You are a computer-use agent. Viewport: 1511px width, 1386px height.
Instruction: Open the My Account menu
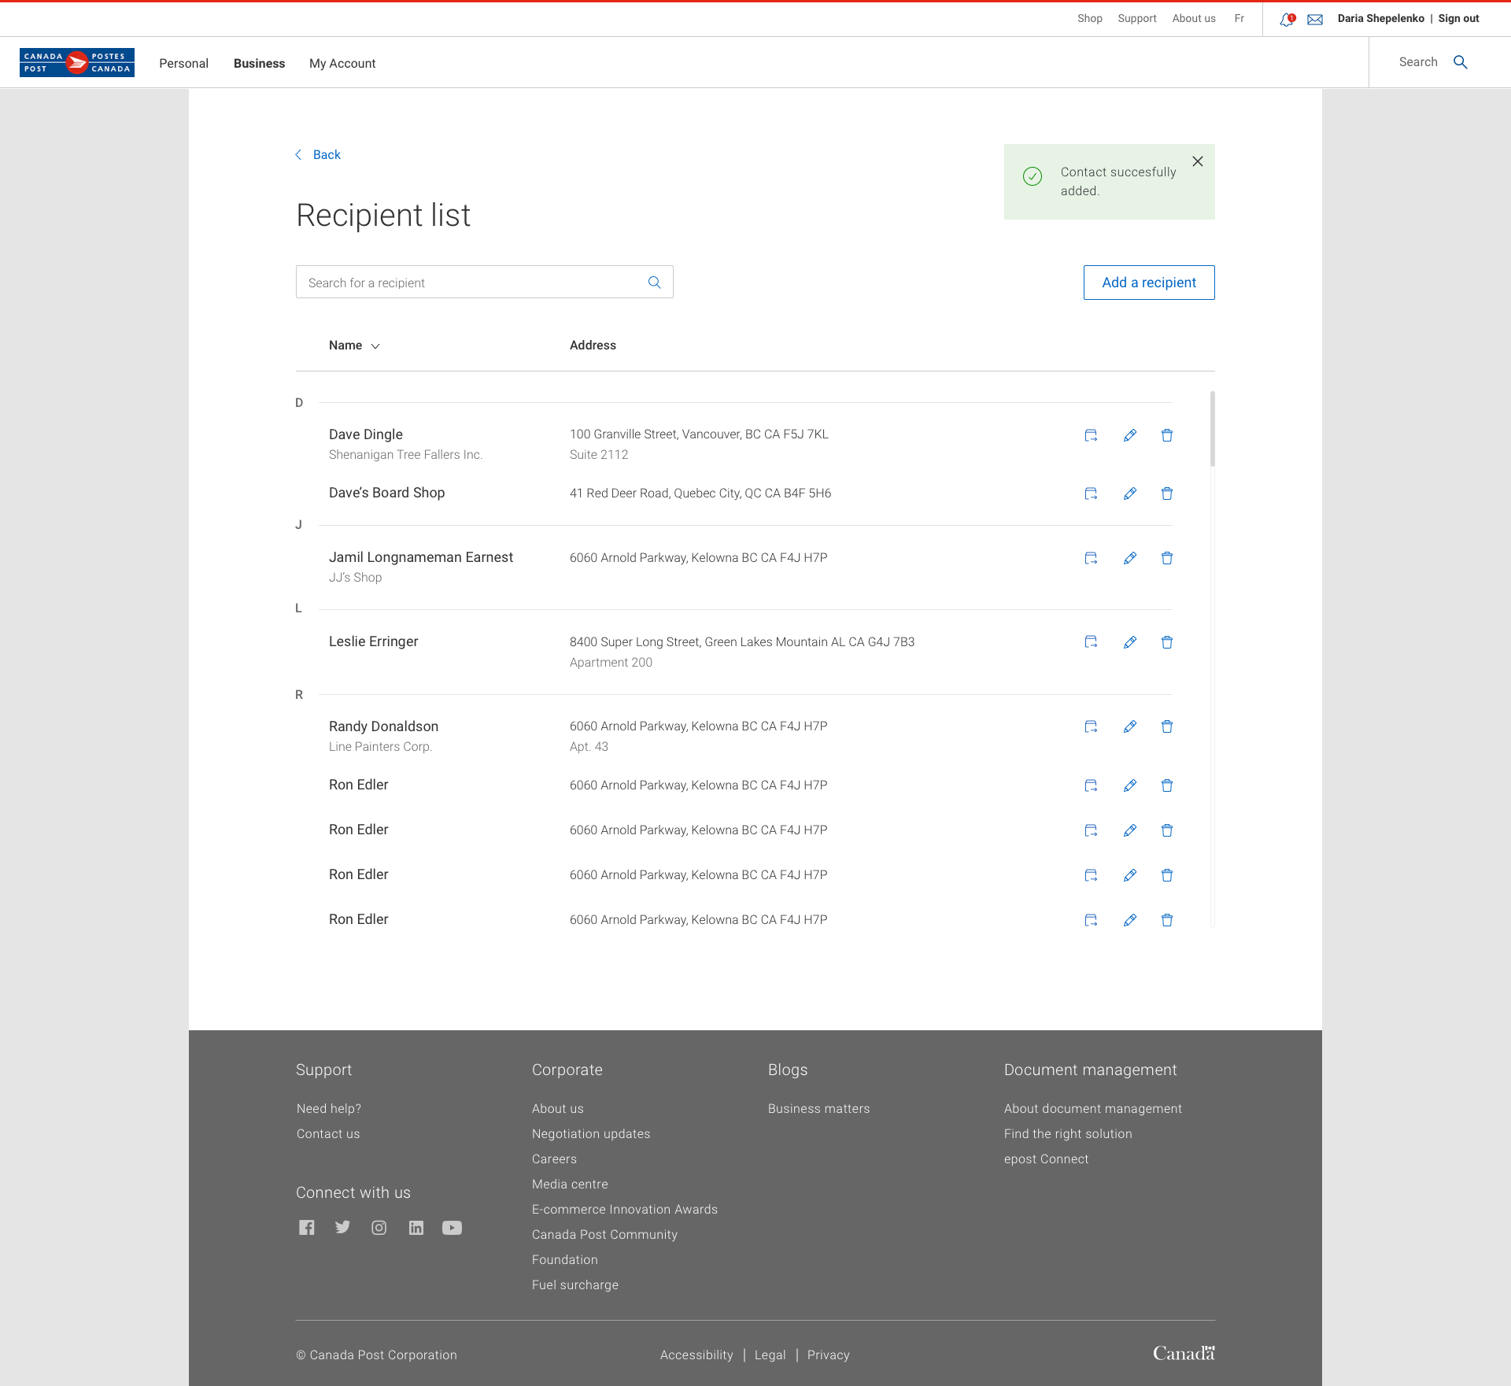tap(342, 63)
